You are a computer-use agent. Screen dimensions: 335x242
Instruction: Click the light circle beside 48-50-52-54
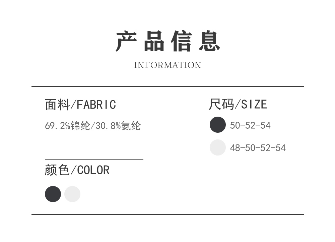pos(218,147)
